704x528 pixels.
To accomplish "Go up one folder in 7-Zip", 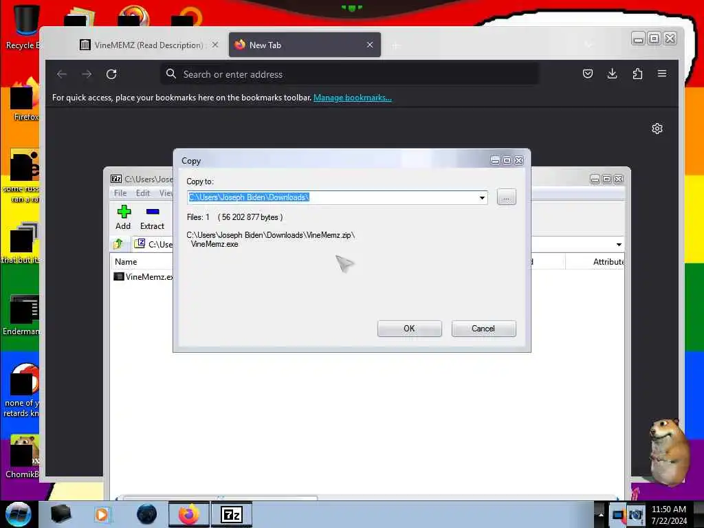I will (118, 244).
